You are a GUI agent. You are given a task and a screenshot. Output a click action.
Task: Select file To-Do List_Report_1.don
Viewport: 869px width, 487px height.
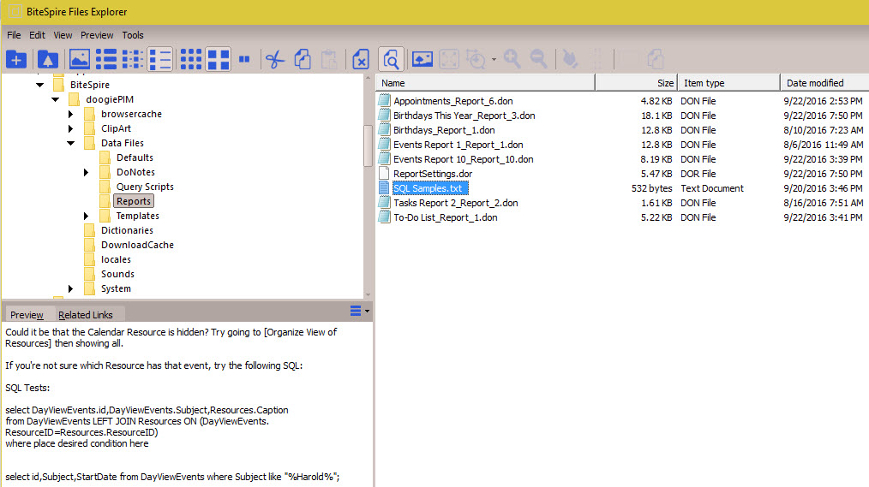[x=445, y=217]
